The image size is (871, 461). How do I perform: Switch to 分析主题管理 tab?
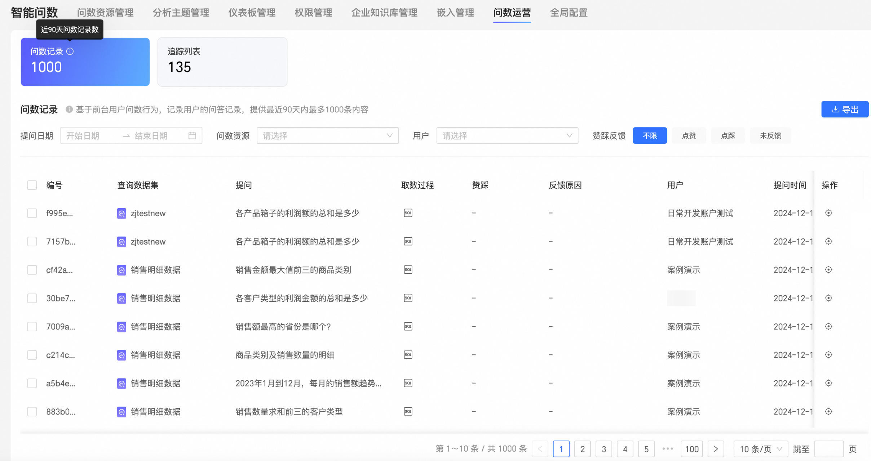181,13
